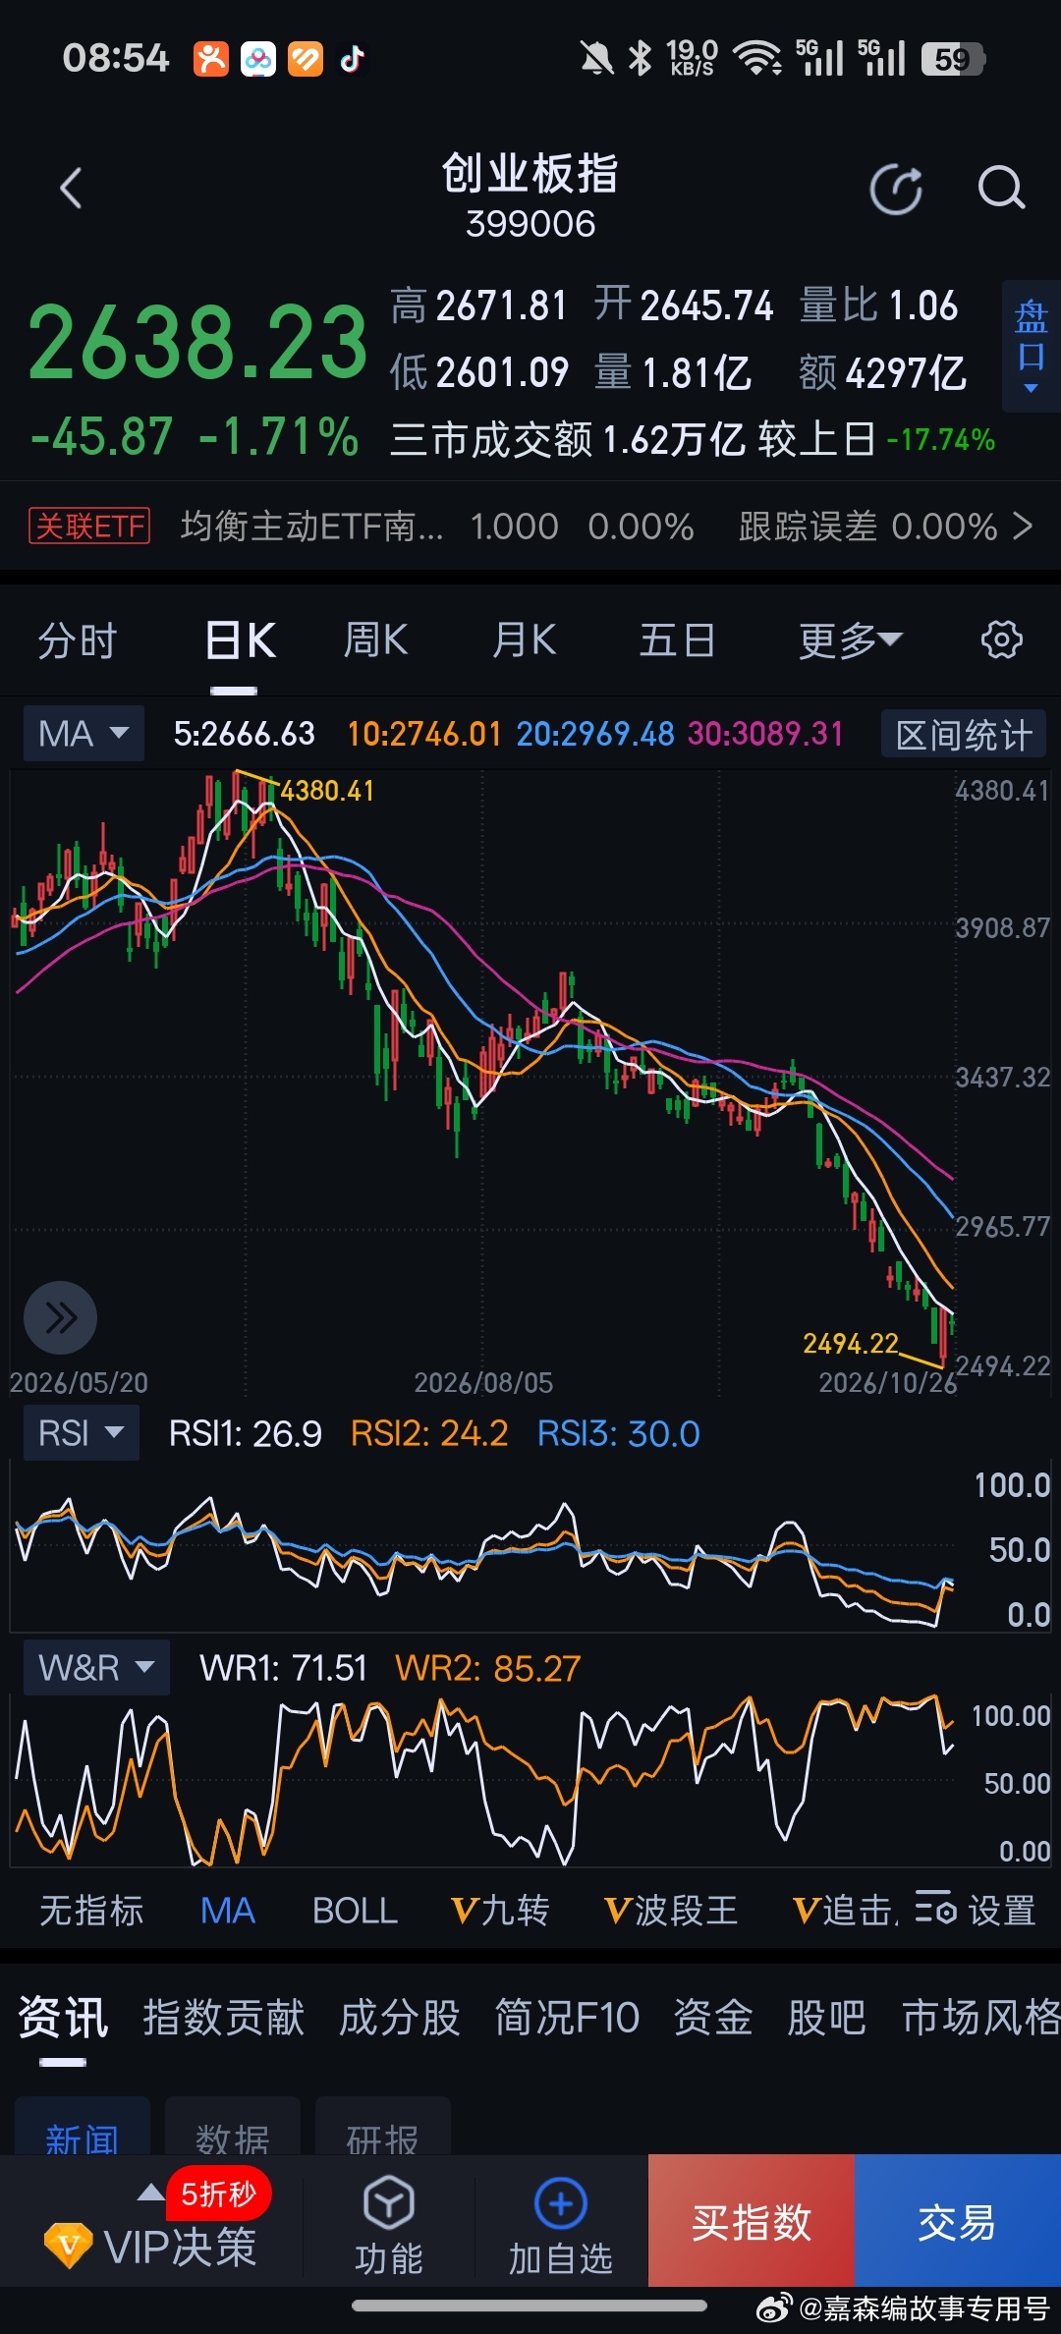Screen dimensions: 1061x2334
Task: Tap the MA 20:2969.48 value
Action: coord(595,733)
